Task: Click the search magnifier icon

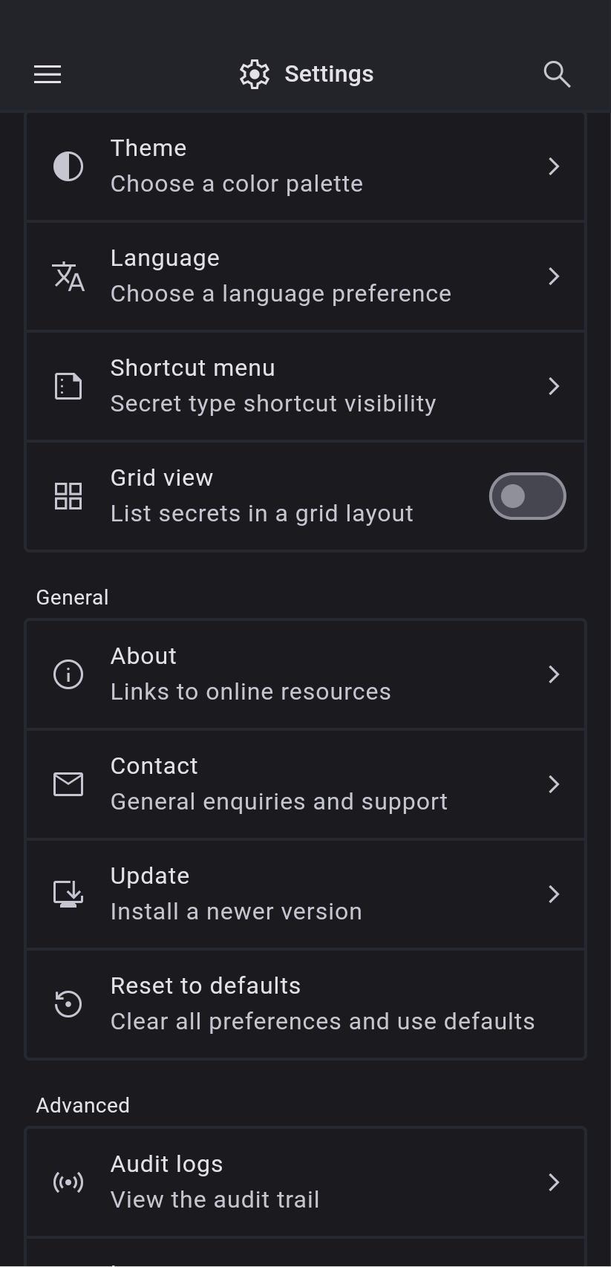Action: click(557, 74)
